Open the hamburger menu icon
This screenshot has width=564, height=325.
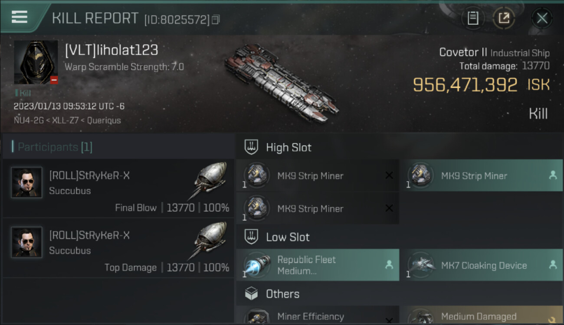20,16
